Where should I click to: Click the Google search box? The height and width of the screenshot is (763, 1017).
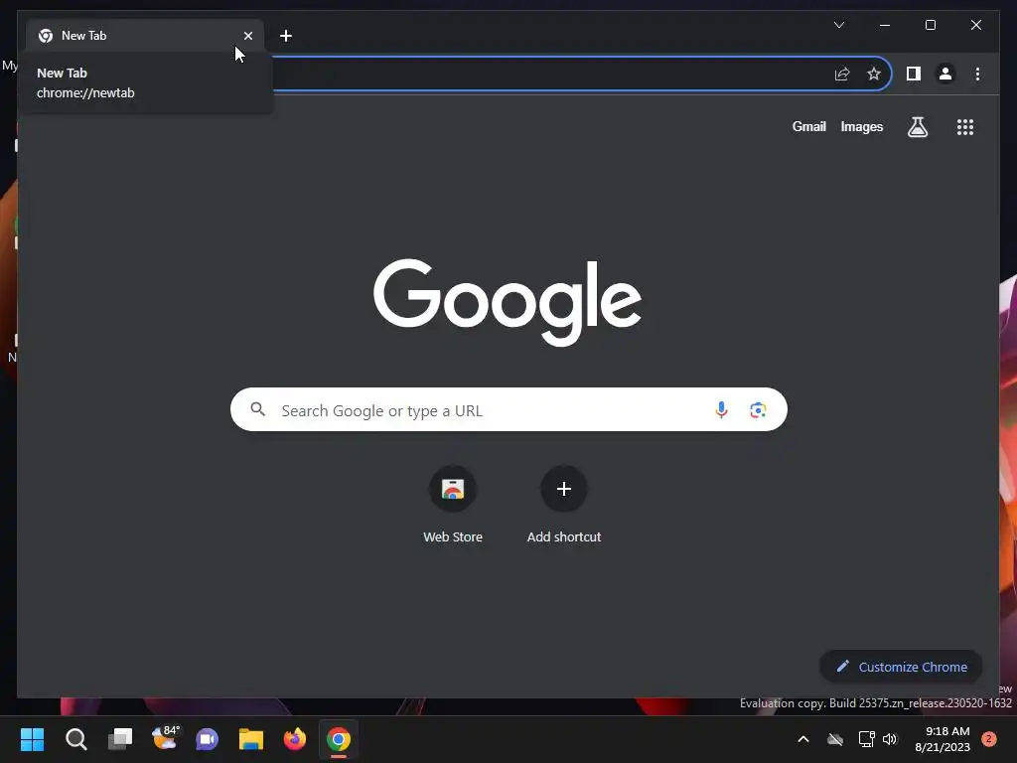tap(508, 409)
